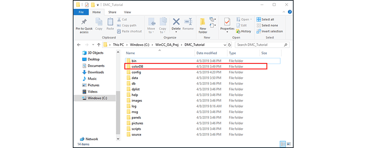This screenshot has width=366, height=148.
Task: Switch to Details view icon
Action: coord(283,144)
